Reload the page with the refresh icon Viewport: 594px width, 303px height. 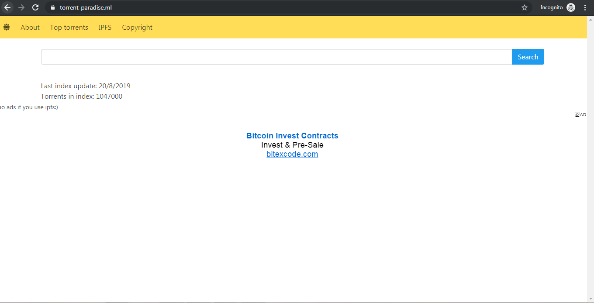pos(36,7)
